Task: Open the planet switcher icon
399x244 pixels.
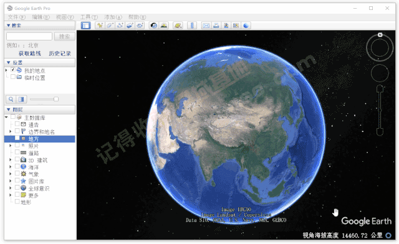Action: tap(178, 26)
